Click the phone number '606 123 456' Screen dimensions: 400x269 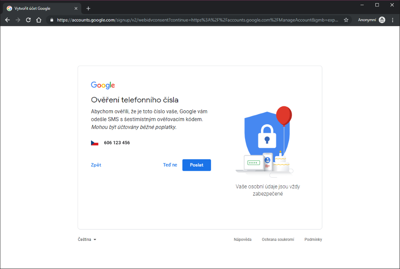point(117,143)
